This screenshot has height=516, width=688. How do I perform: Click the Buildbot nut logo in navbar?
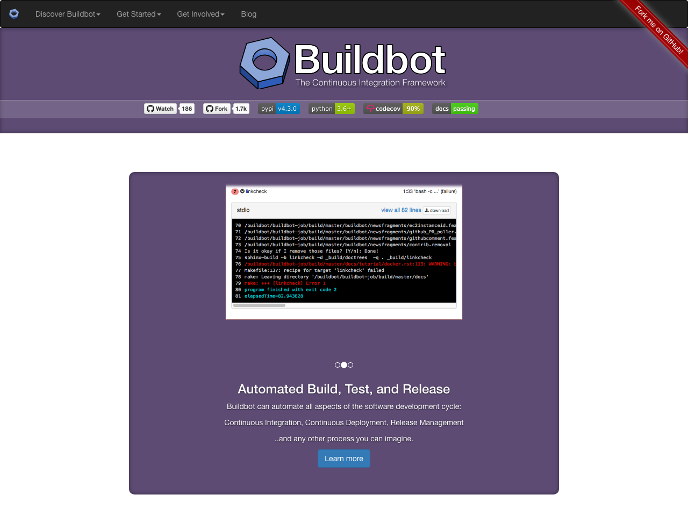coord(13,14)
